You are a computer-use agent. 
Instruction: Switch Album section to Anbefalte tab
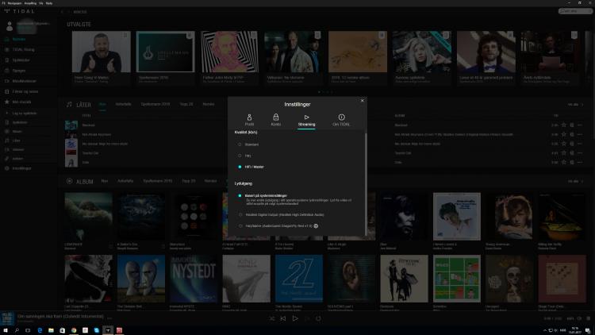click(x=125, y=181)
